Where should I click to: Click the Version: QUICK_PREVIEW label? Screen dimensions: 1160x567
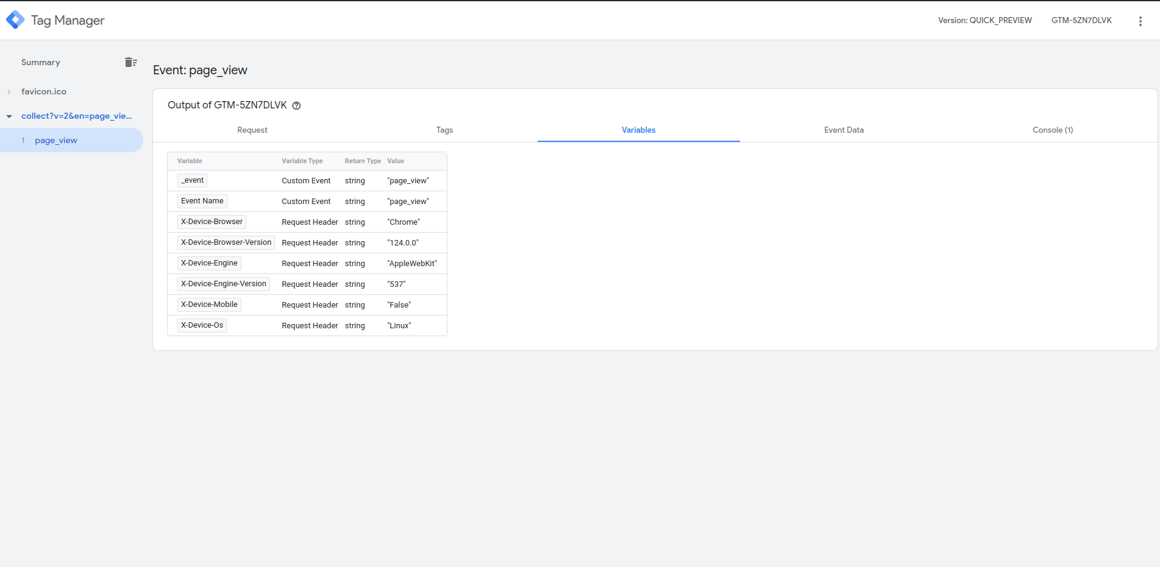(984, 20)
